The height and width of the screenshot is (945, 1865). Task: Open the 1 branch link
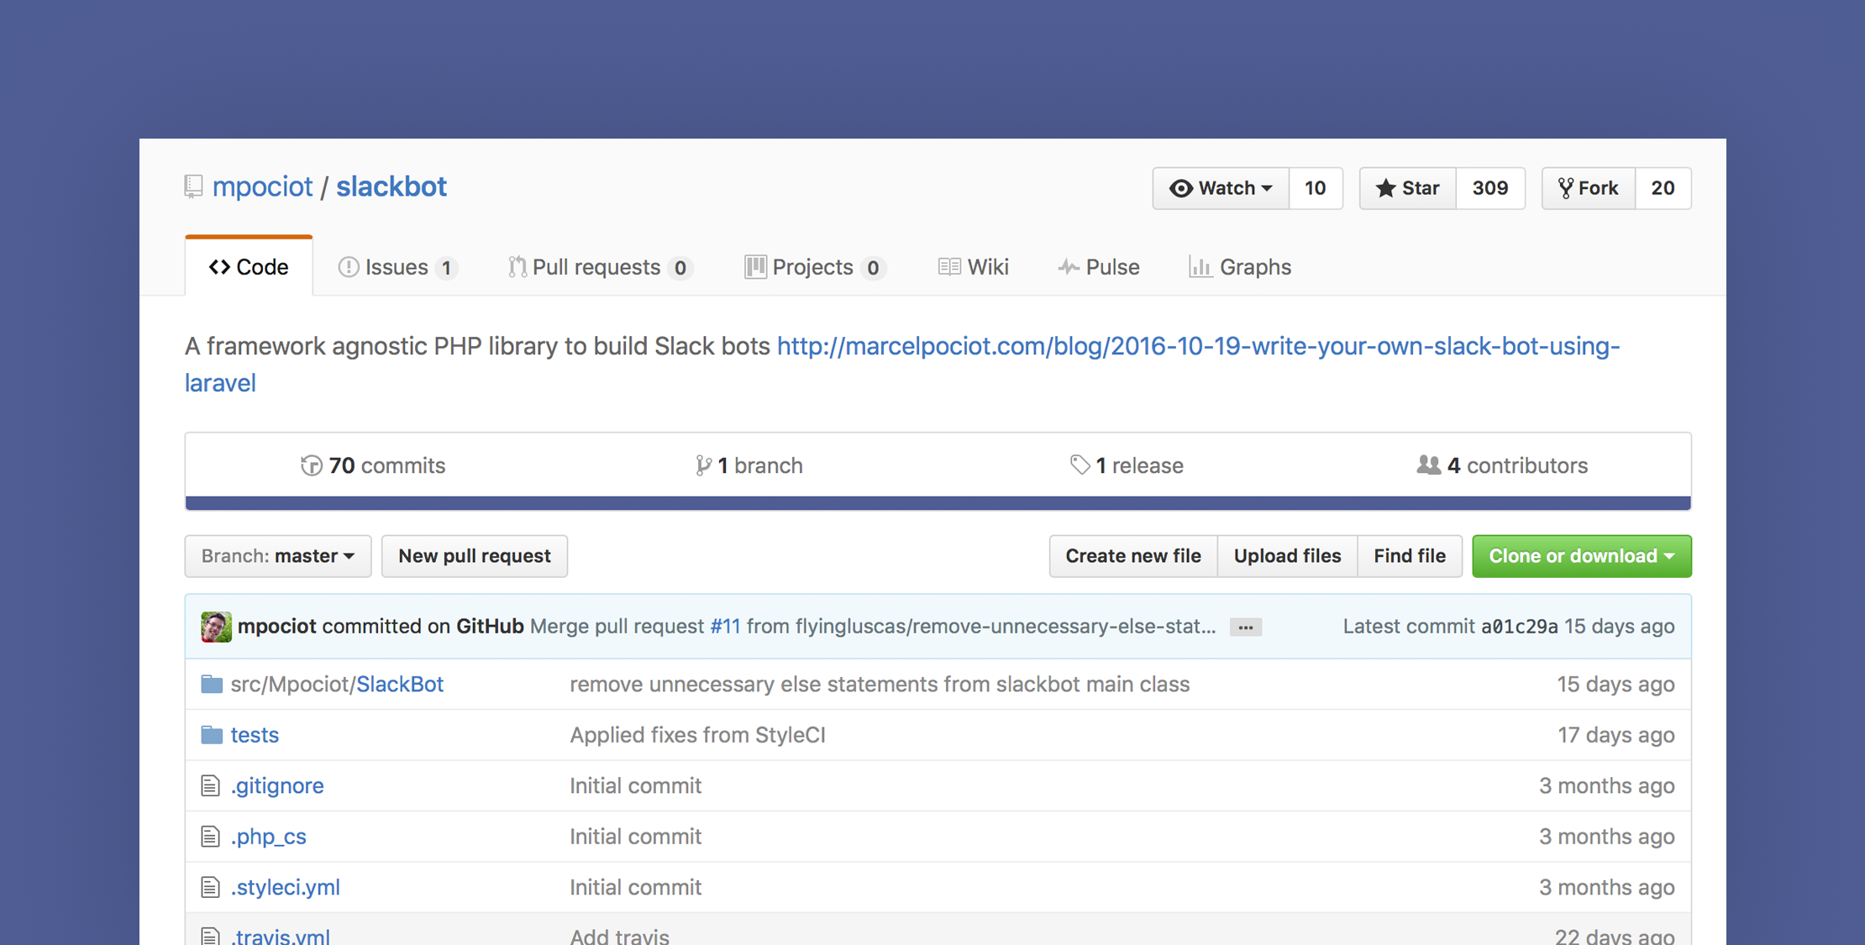tap(749, 465)
